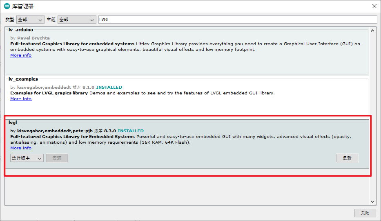The height and width of the screenshot is (221, 381).
Task: Open the 主题 topic dropdown
Action: pyautogui.click(x=77, y=20)
